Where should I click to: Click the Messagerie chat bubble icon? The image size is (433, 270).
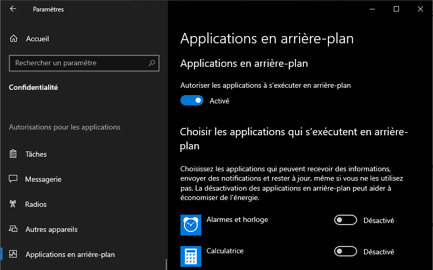[x=14, y=179]
